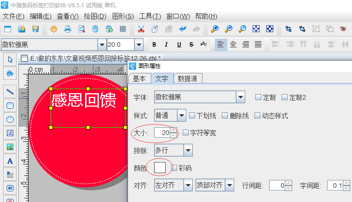Screen dimensions: 352x202
Task: Click the Print icon
Action: [68, 29]
